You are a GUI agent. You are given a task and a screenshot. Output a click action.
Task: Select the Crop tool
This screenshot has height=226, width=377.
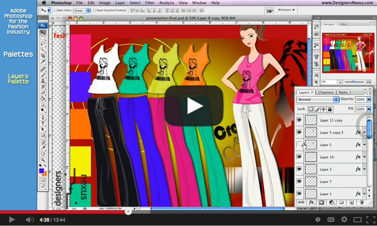tap(43, 56)
